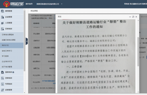Click the document icon beside 岗前培训
This screenshot has width=147, height=95.
[x=2, y=72]
